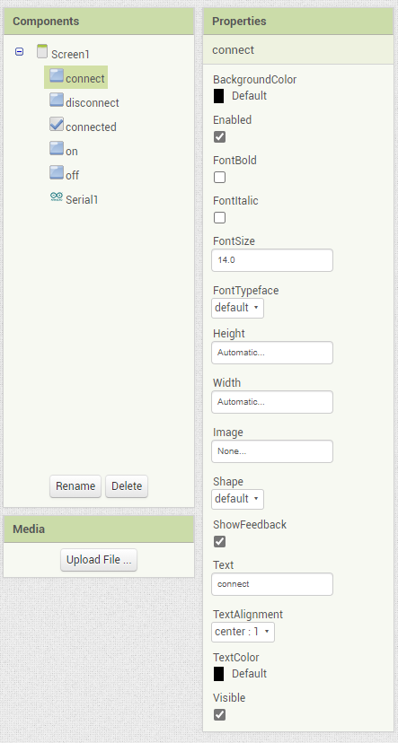Open the BackgroundColor black swatch
398x743 pixels.
point(218,96)
